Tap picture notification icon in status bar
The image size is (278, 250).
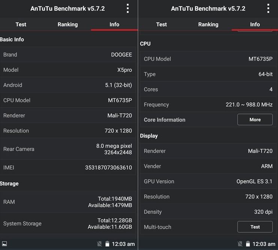coord(4,244)
